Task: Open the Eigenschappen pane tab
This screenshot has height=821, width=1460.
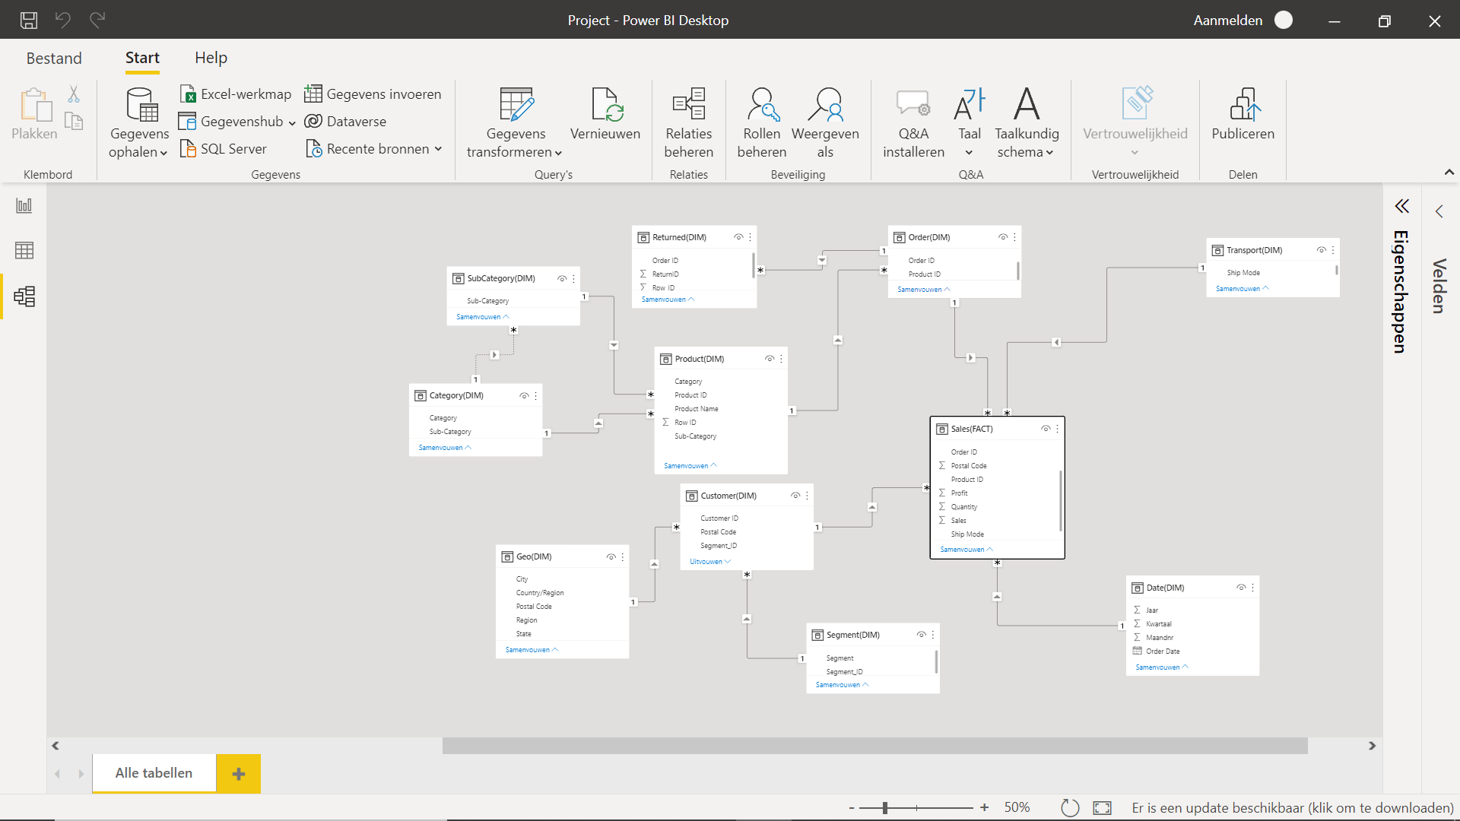Action: coord(1401,291)
